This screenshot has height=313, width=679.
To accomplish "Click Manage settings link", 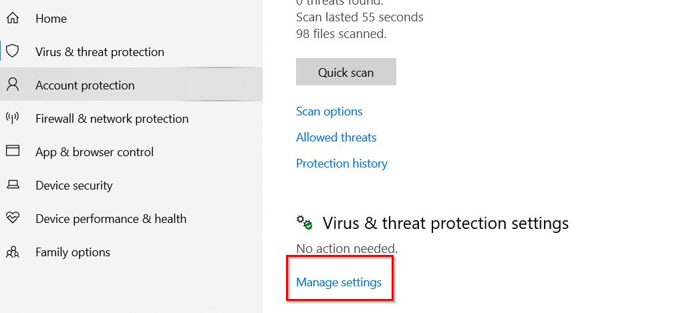I will pos(339,282).
